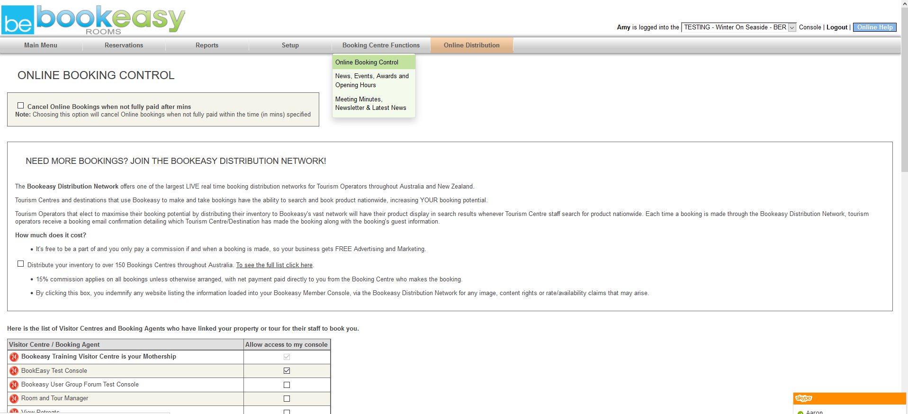Click the 24 icon beside Bookeasy User Group Forum

(x=14, y=385)
